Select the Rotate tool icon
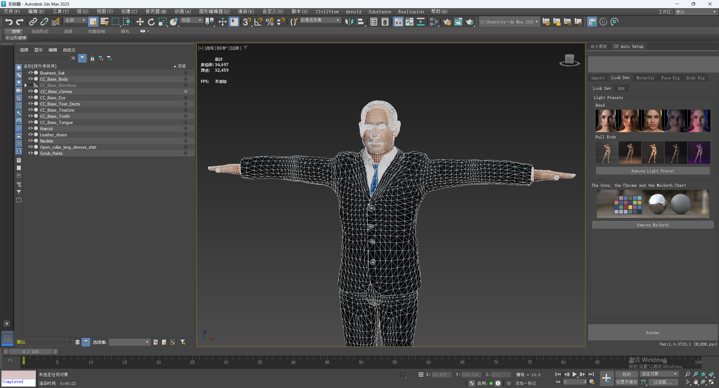 tap(151, 22)
